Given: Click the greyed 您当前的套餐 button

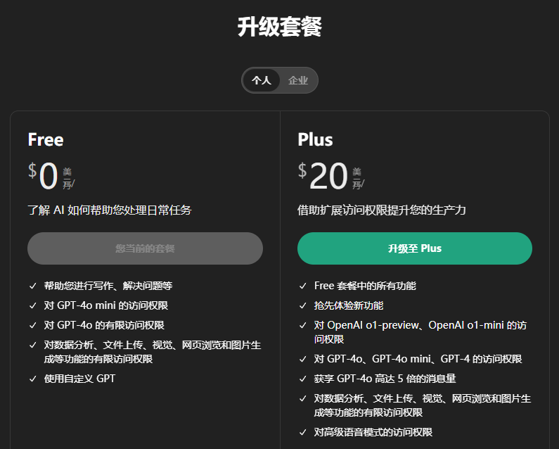Looking at the screenshot, I should point(145,248).
